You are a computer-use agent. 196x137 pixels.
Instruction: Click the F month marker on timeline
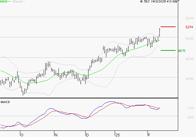[149, 135]
